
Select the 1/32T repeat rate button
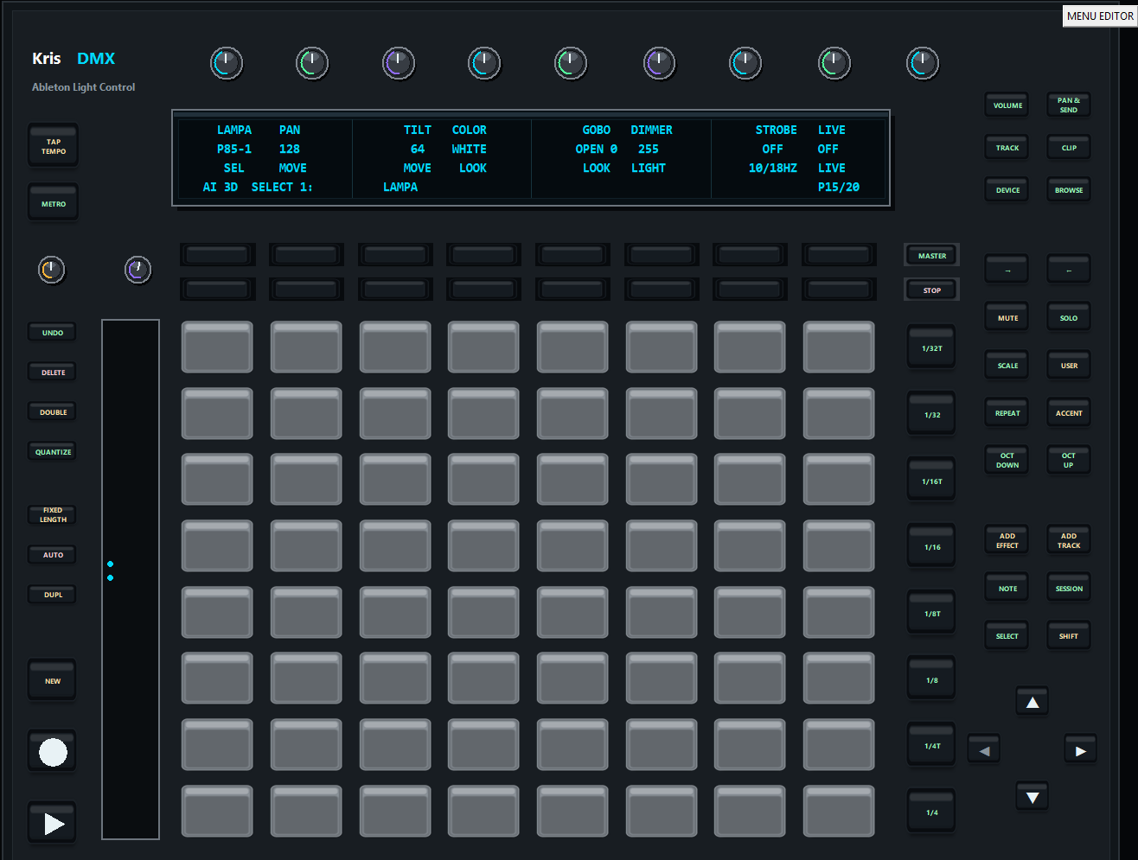[x=932, y=348]
